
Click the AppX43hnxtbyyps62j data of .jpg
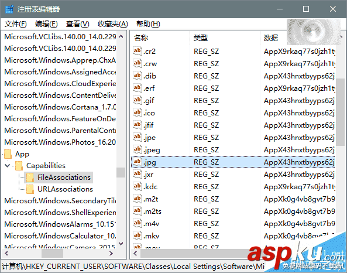[x=299, y=162]
